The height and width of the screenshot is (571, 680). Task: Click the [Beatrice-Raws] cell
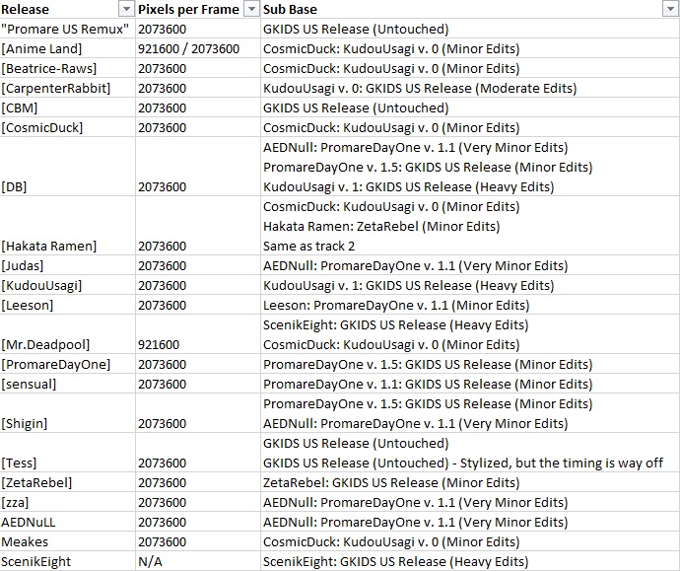pos(68,69)
